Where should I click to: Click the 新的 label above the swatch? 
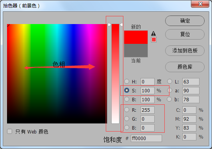tap(136, 27)
